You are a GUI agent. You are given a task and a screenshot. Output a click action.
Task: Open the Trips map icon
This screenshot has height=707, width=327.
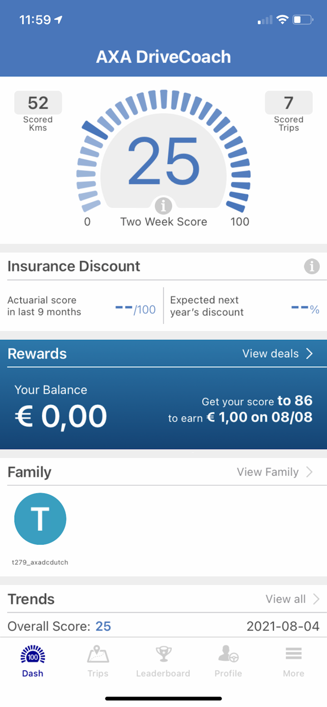(x=98, y=655)
